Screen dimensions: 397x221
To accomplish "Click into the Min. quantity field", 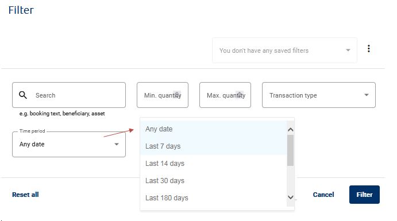I will [163, 95].
